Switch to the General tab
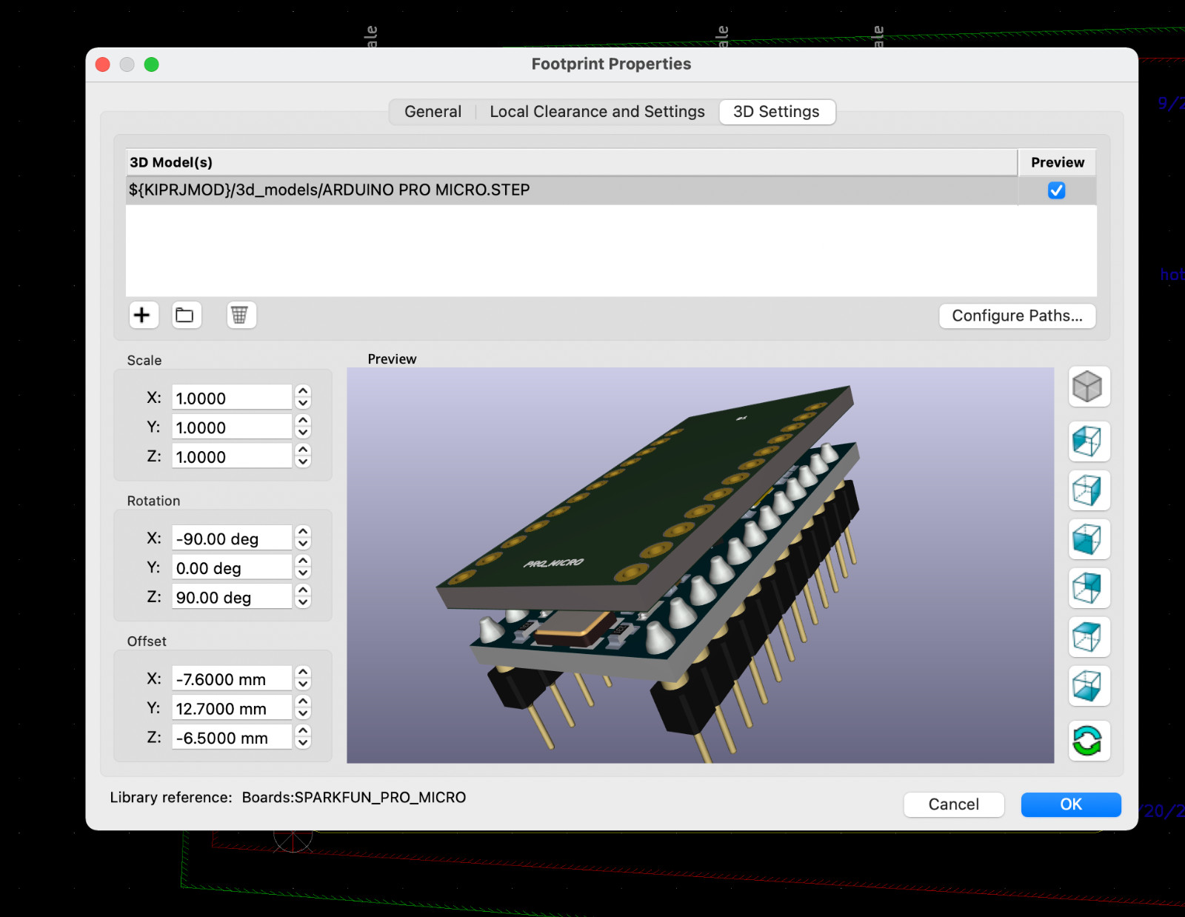 pos(433,112)
